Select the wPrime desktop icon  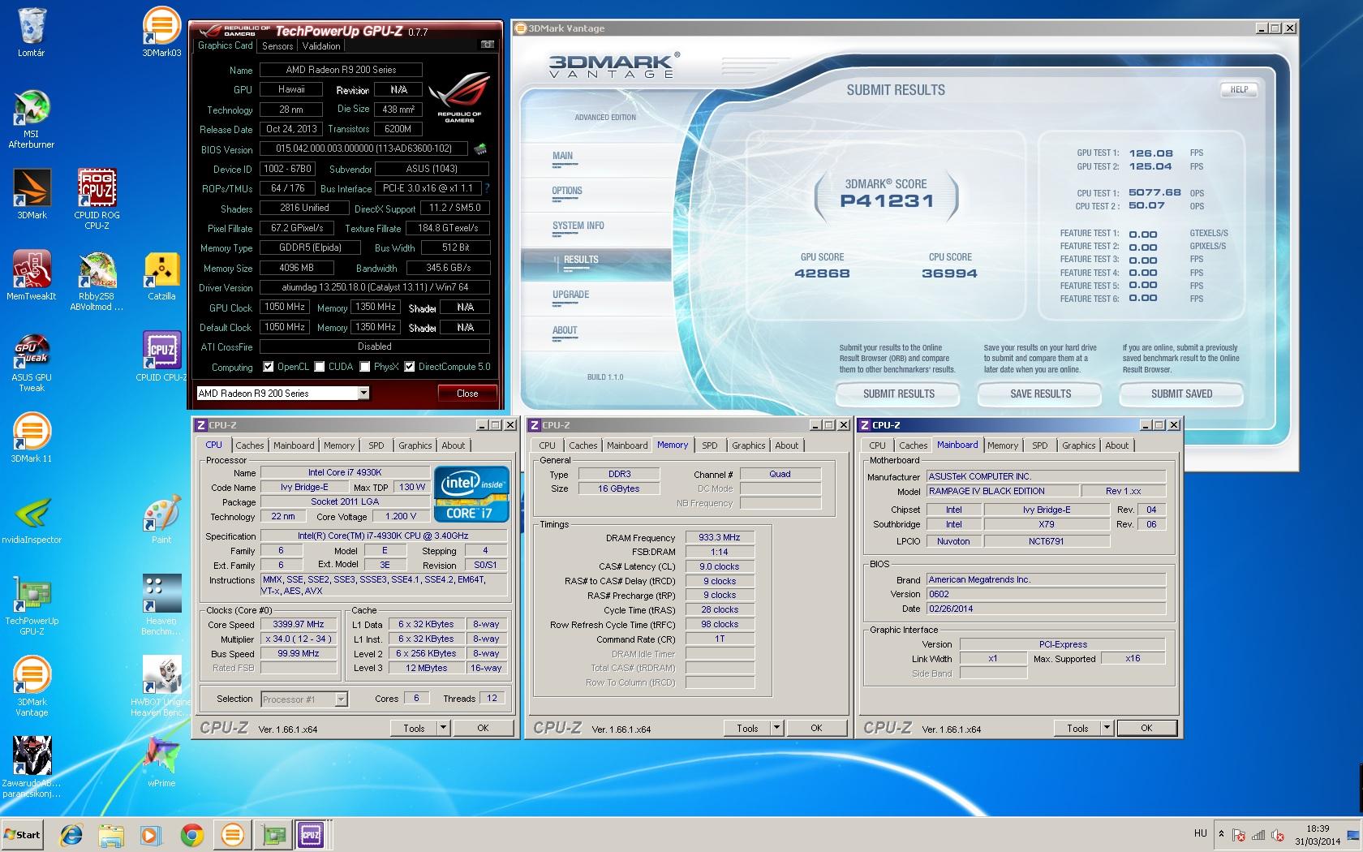161,763
